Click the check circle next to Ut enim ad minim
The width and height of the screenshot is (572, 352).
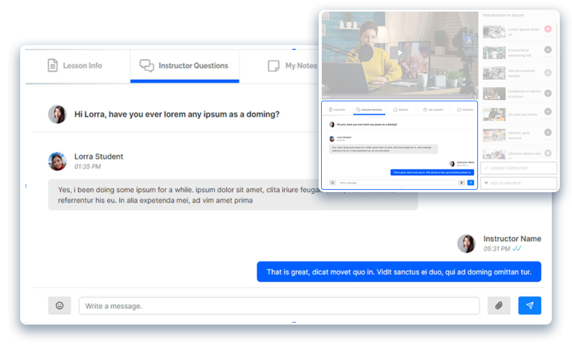click(x=548, y=112)
